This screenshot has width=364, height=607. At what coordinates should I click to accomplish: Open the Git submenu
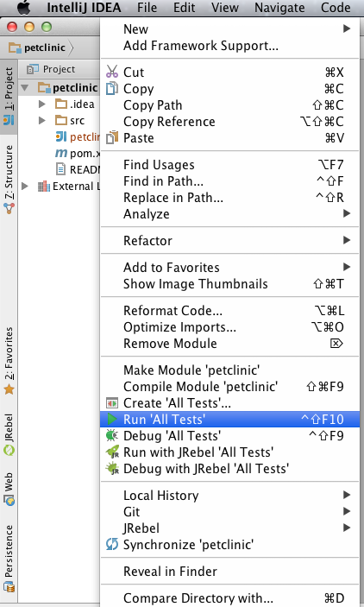point(229,512)
